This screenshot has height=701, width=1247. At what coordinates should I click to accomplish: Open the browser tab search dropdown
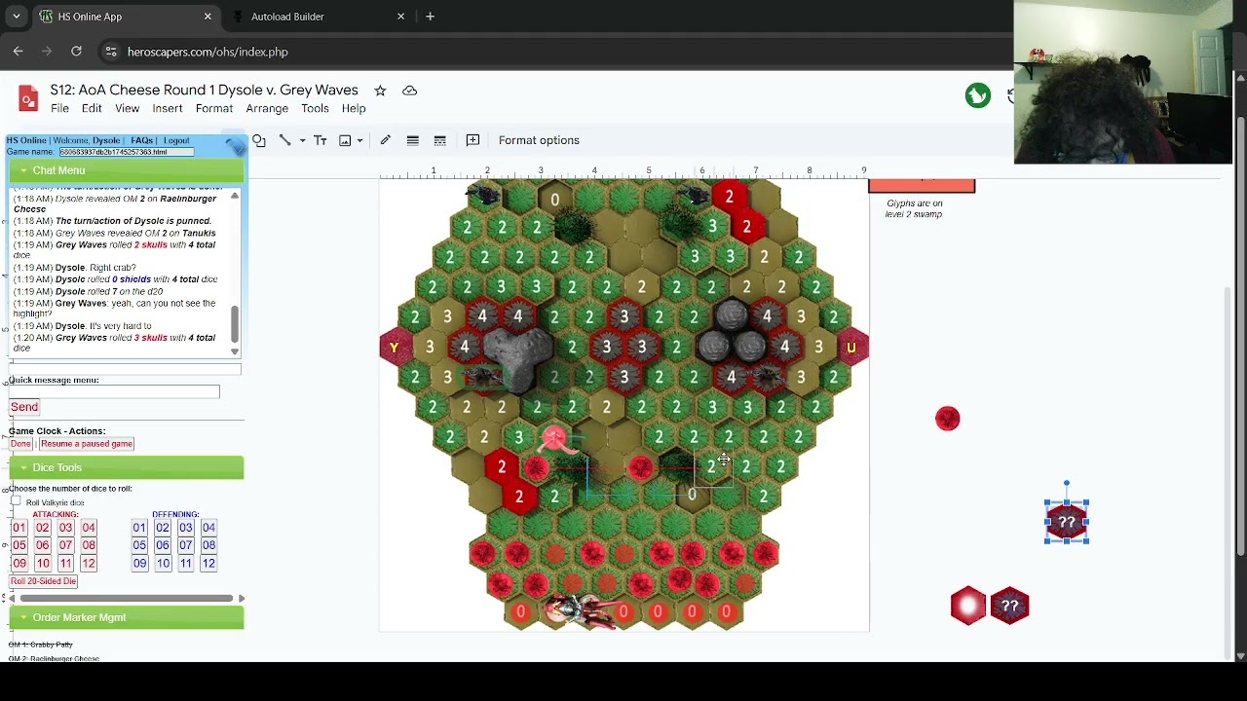pyautogui.click(x=17, y=17)
